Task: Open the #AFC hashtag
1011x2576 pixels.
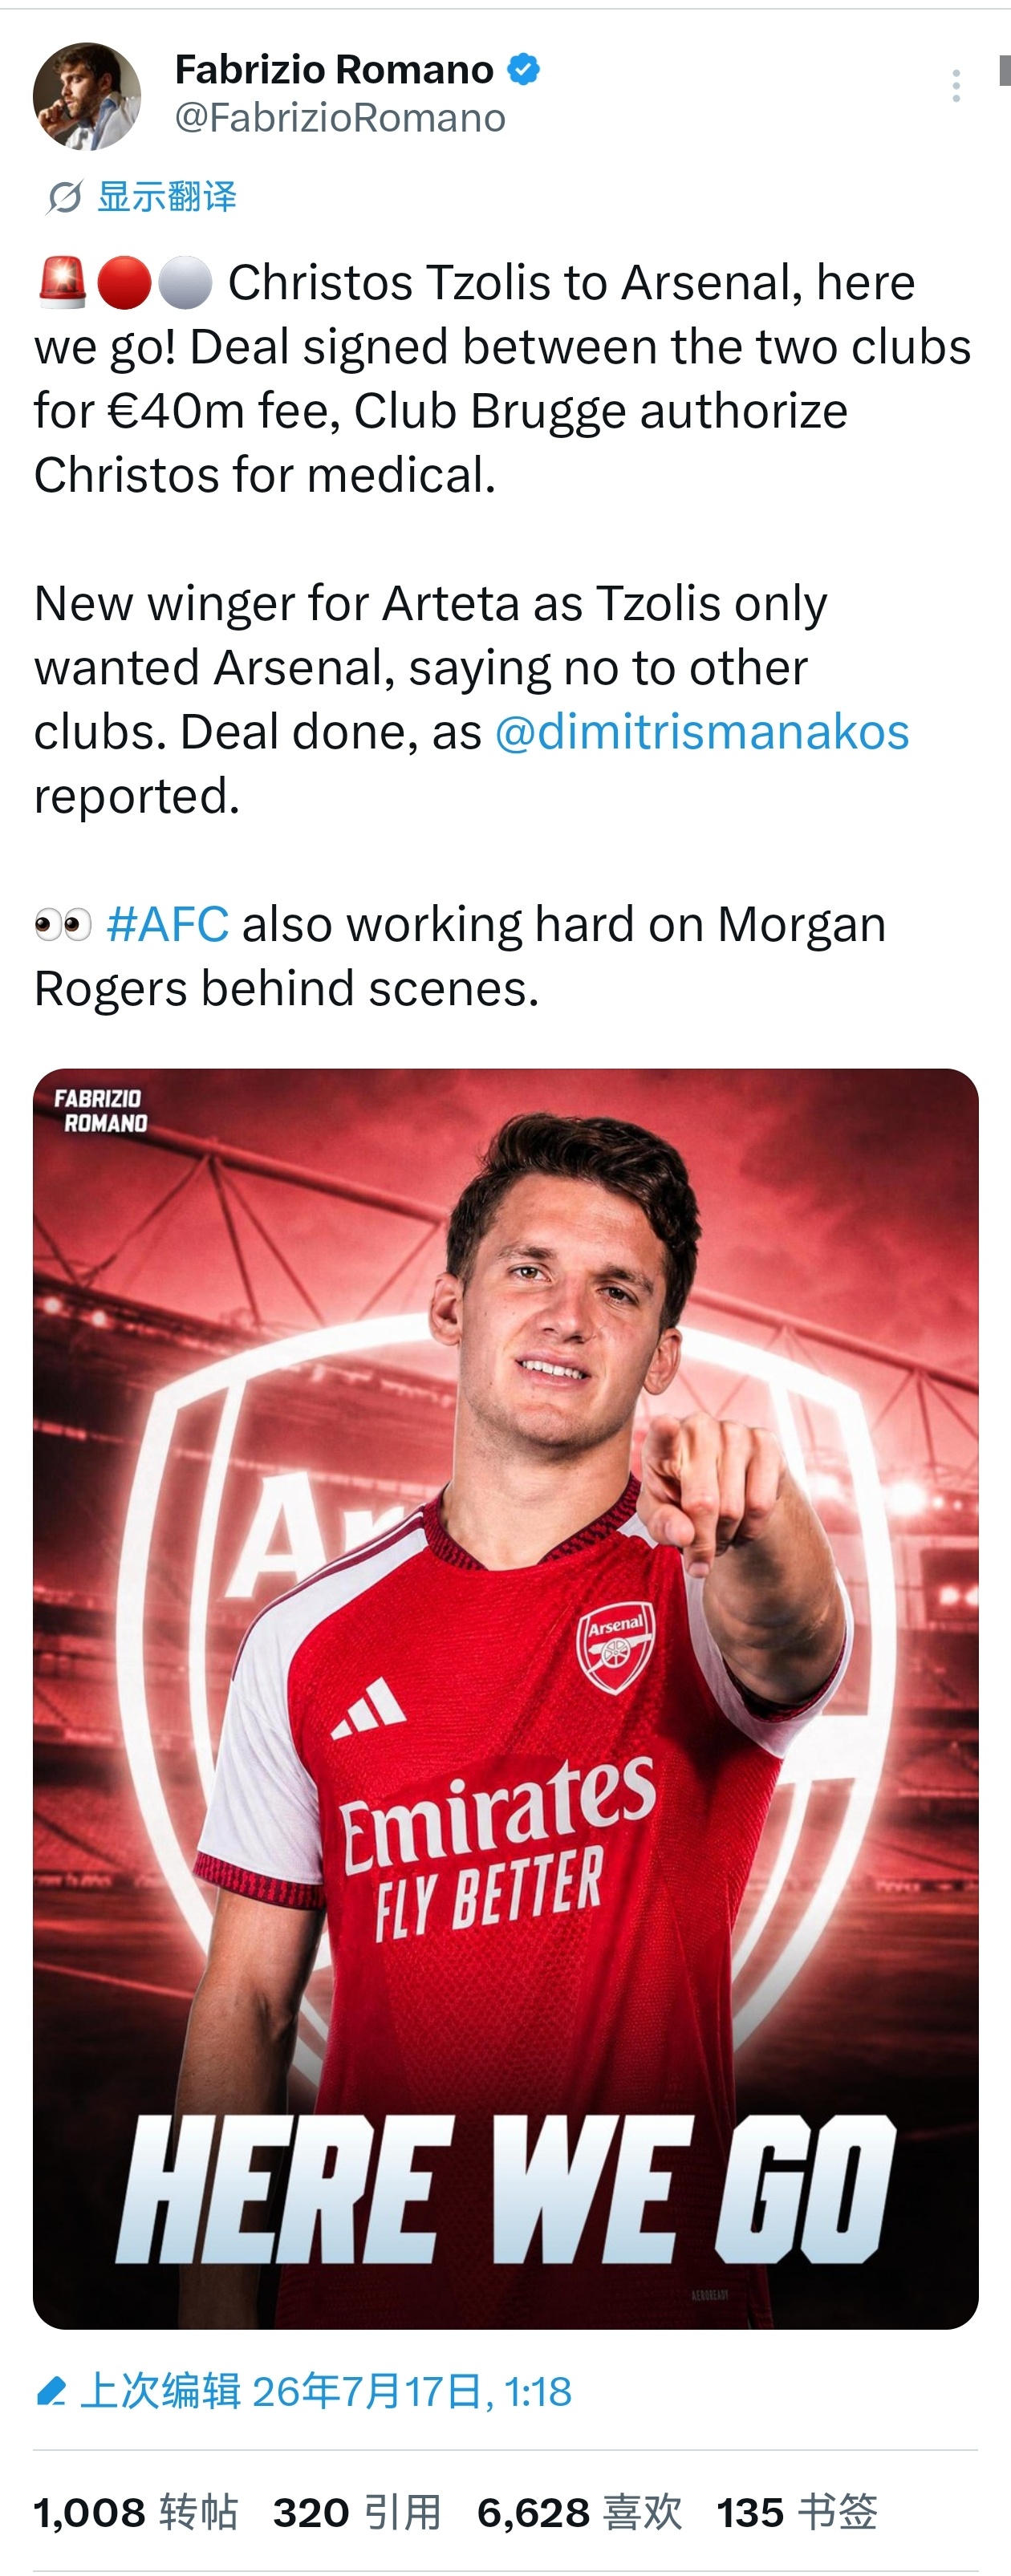Action: click(x=168, y=924)
